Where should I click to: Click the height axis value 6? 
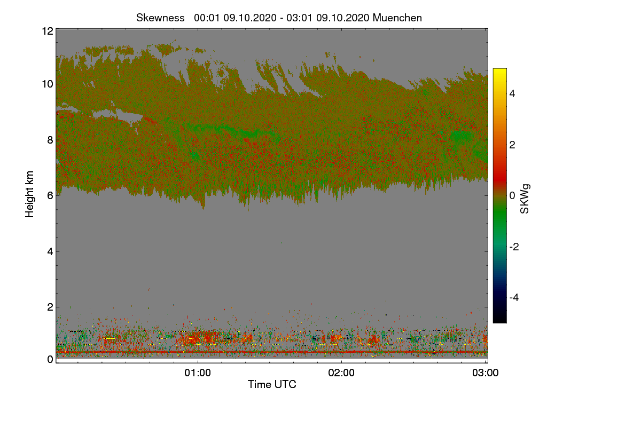(x=50, y=195)
